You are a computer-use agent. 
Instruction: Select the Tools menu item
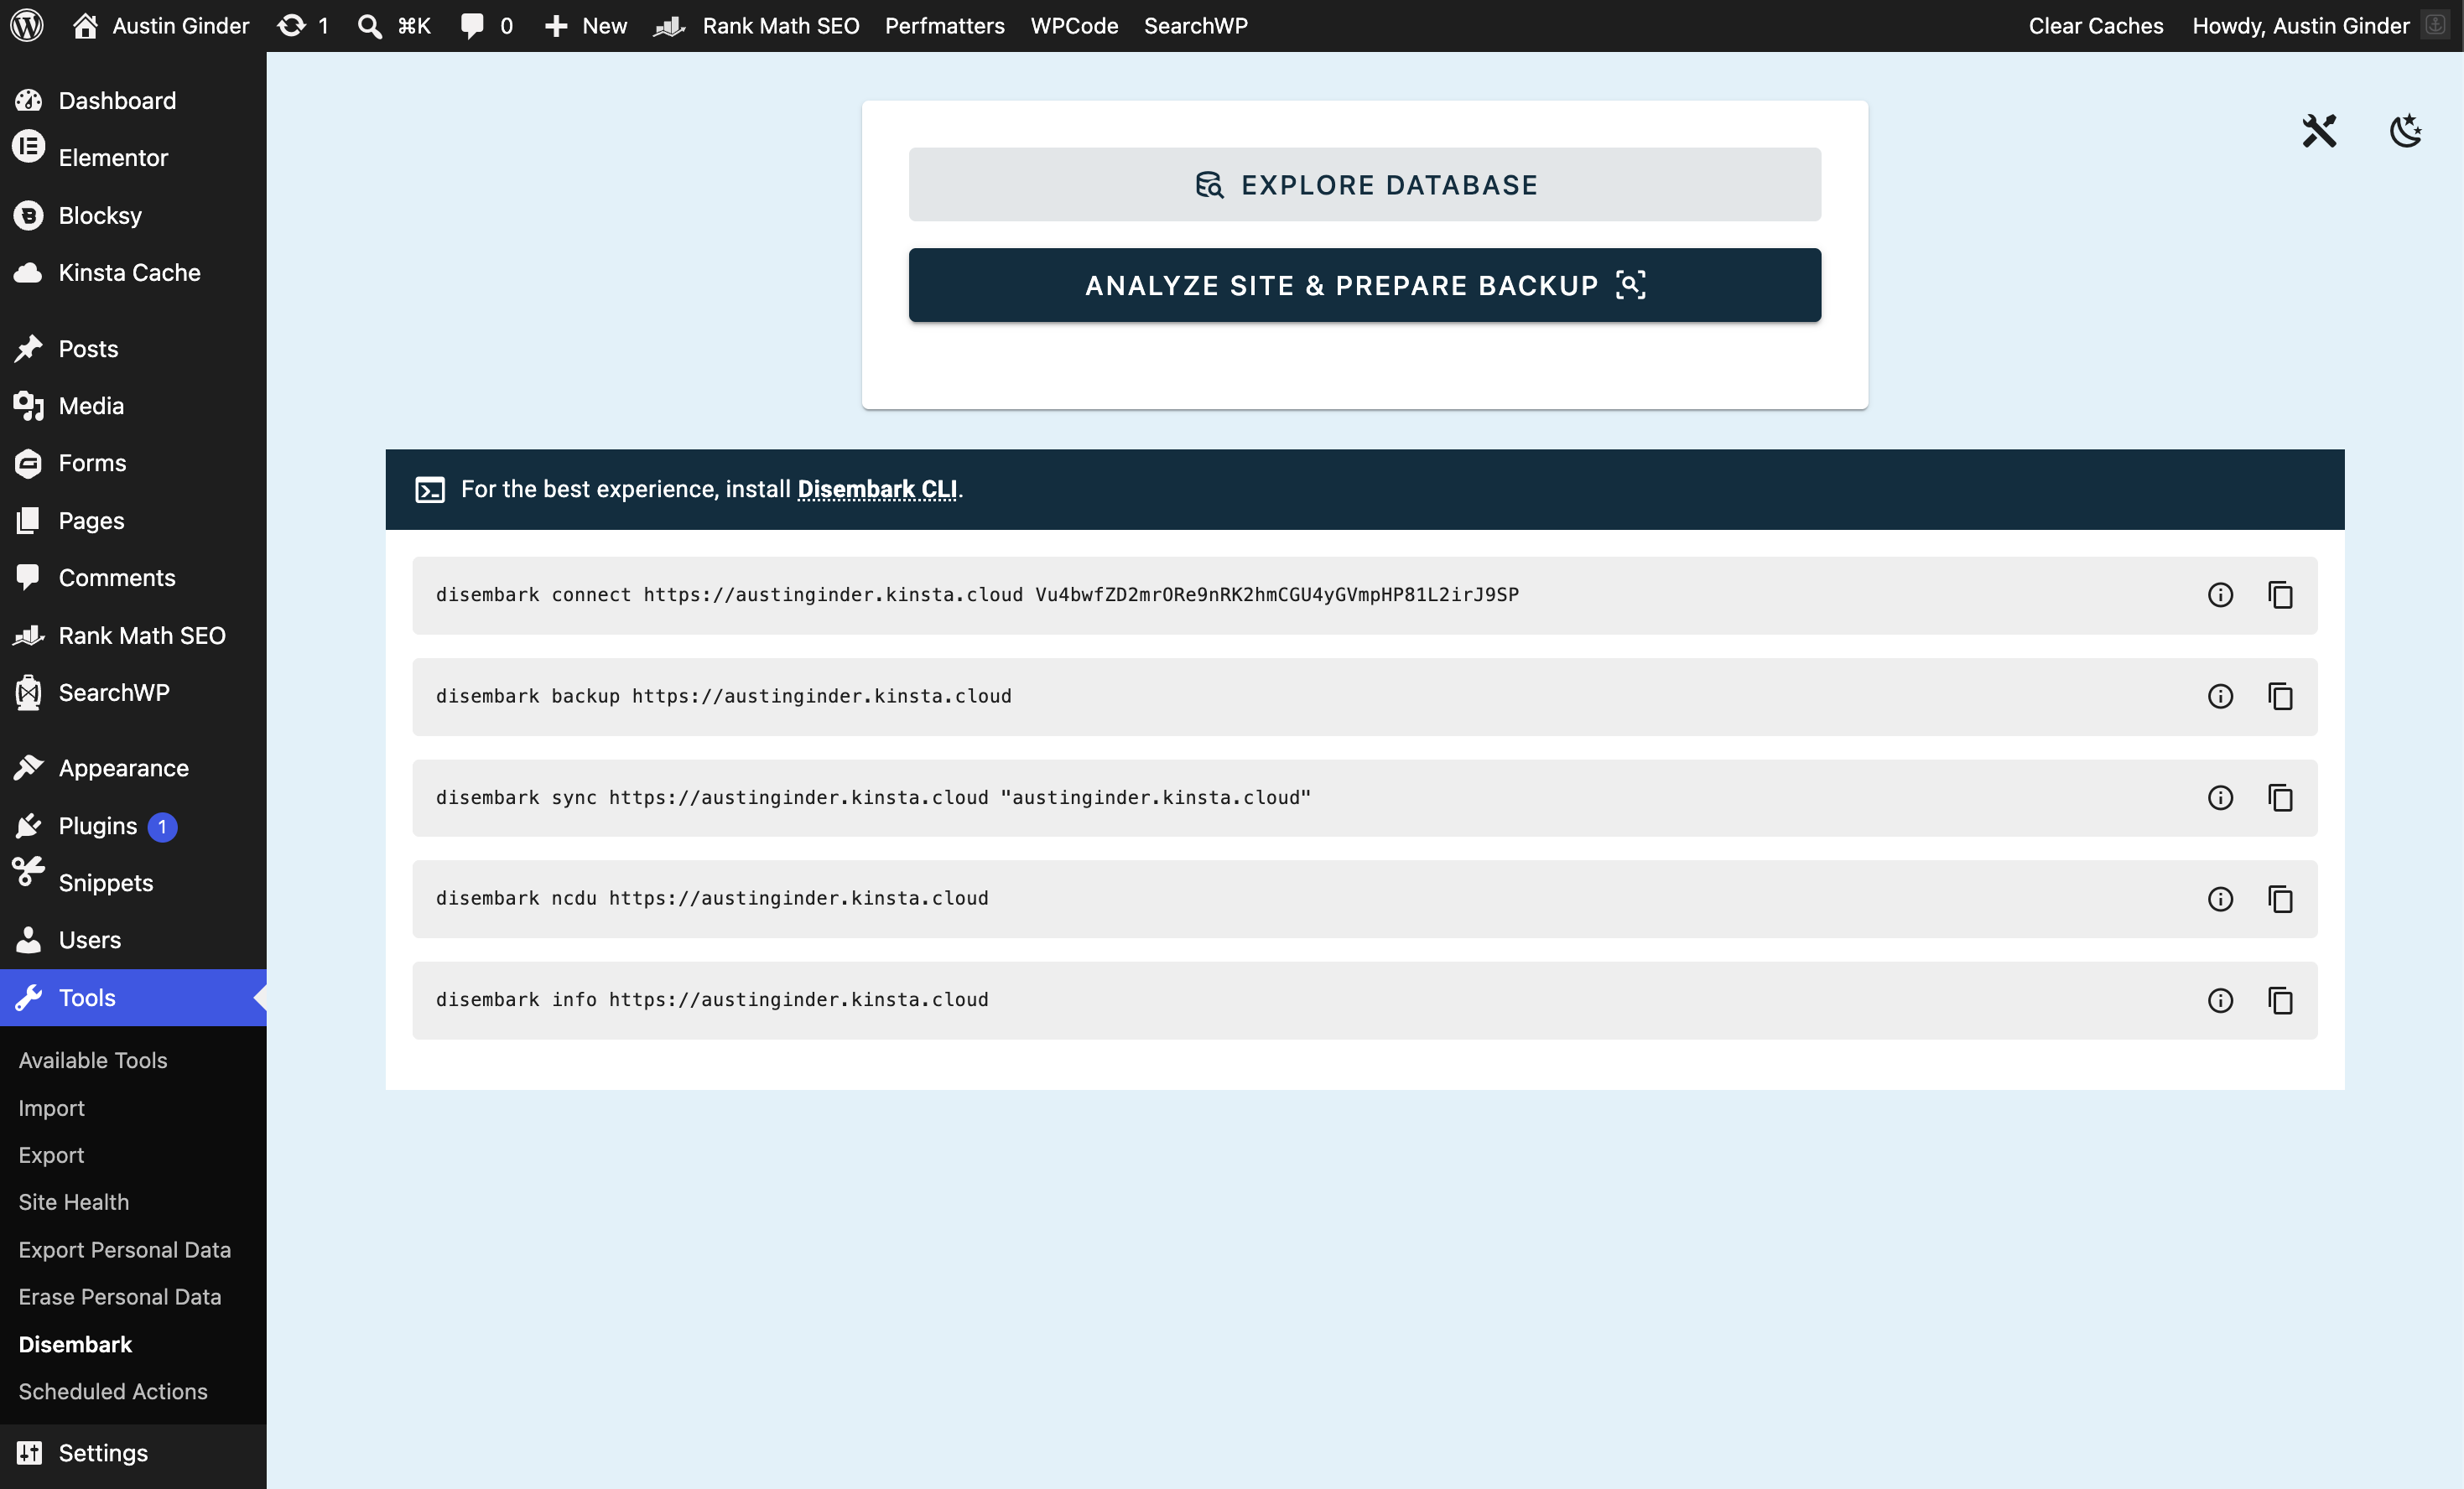tap(133, 997)
